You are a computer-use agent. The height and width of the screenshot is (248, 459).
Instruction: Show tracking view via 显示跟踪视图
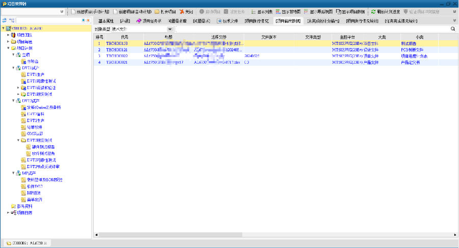(318, 12)
